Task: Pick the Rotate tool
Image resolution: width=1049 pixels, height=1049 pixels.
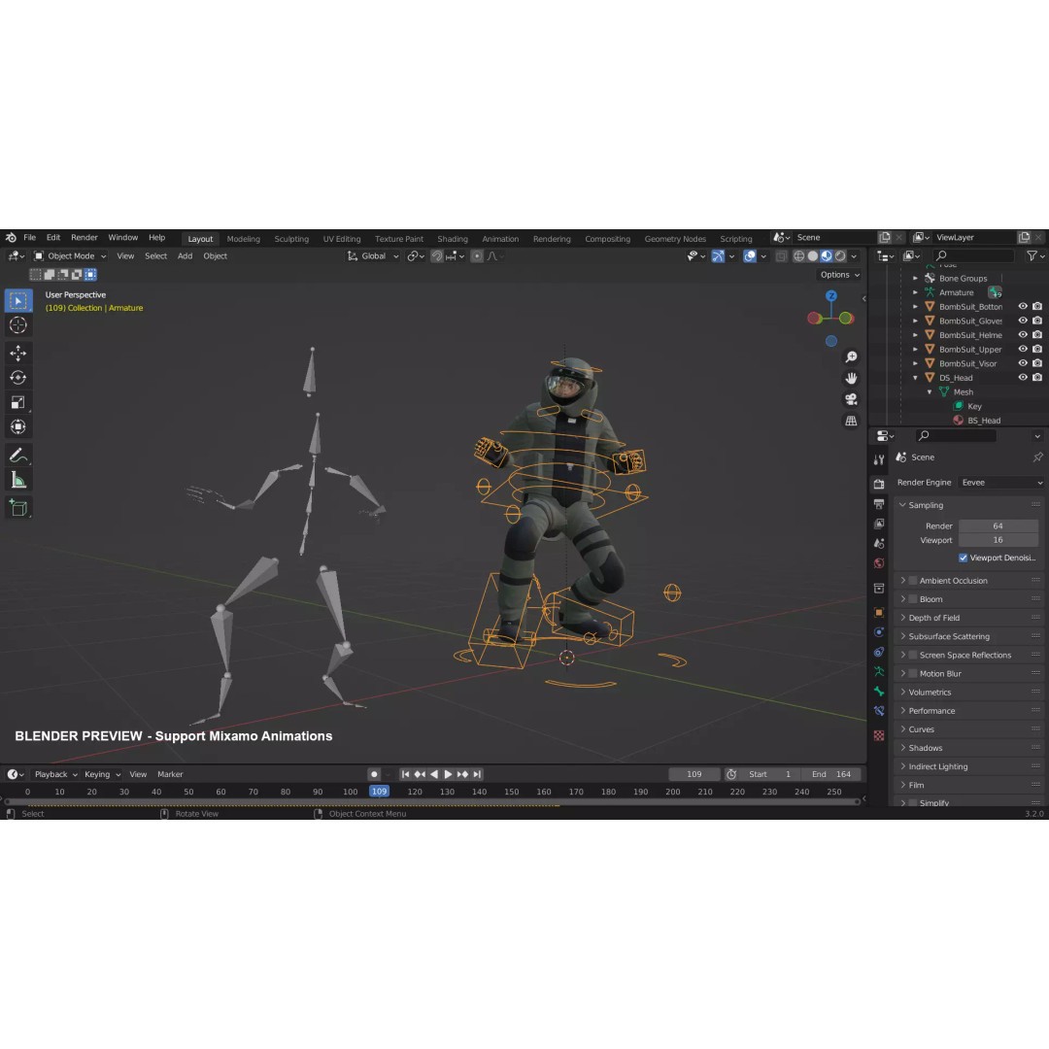Action: pos(18,377)
